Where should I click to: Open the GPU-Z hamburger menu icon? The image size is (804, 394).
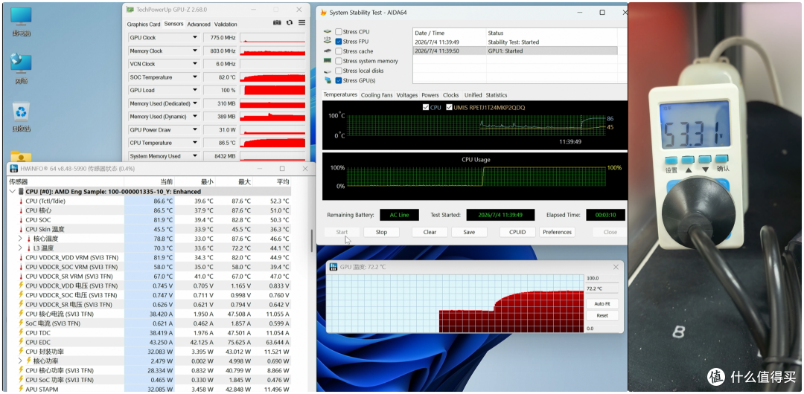(301, 22)
